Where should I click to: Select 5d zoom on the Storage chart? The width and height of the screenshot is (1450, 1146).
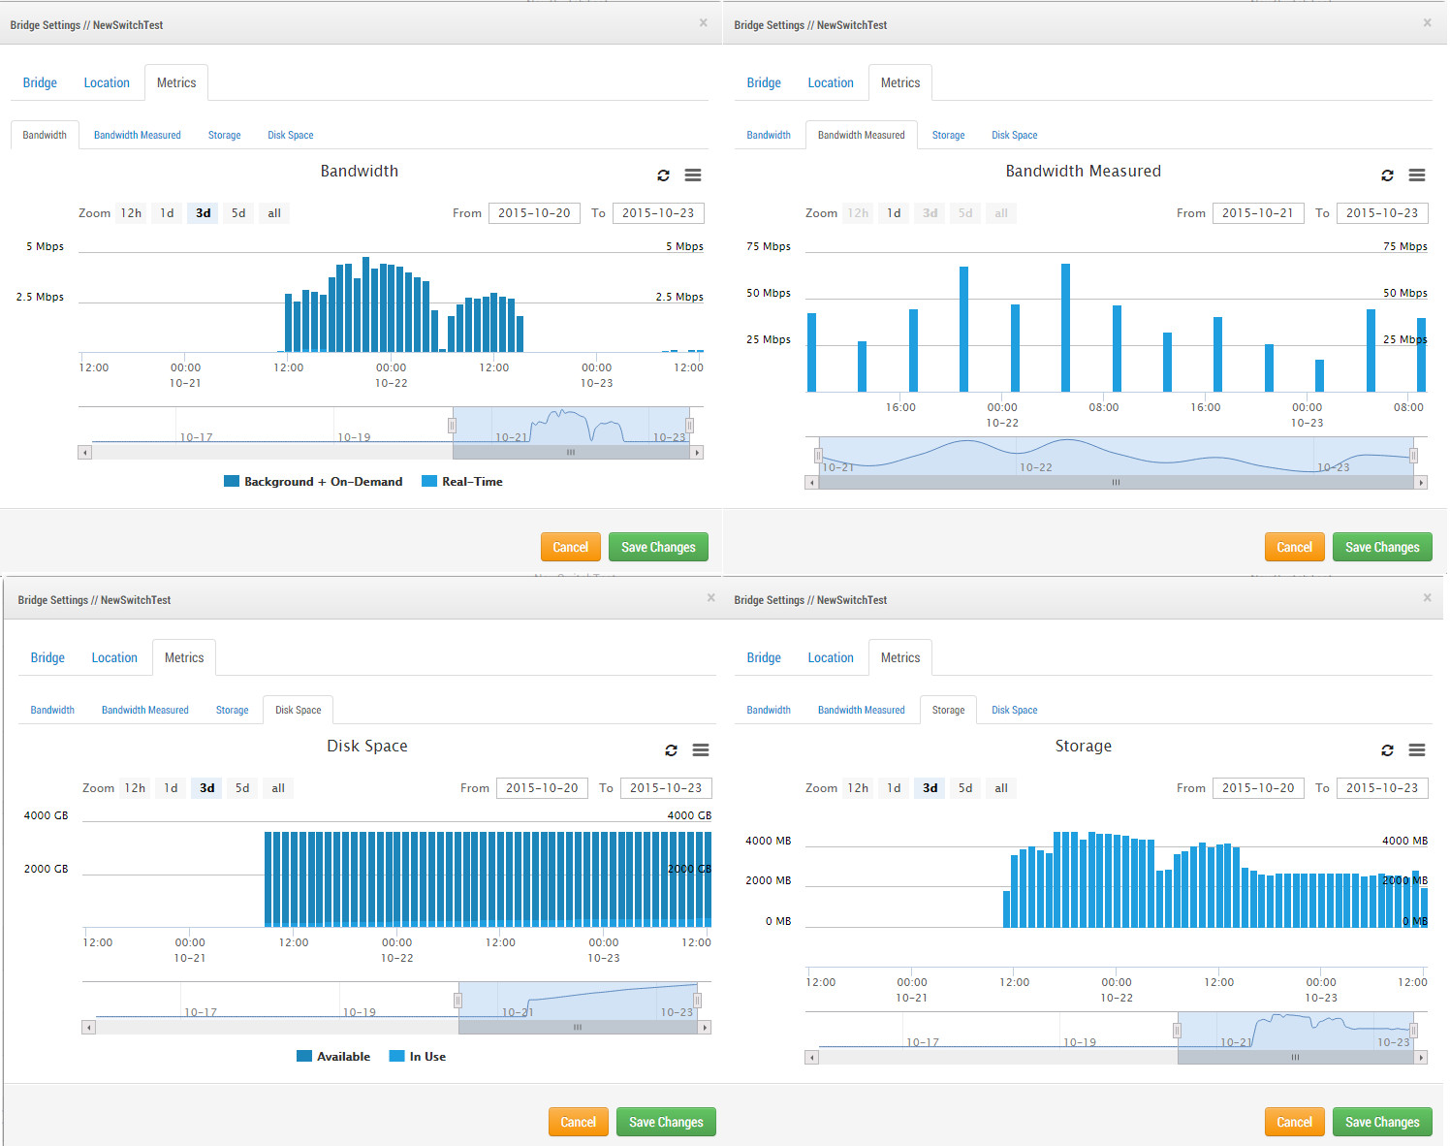[964, 788]
